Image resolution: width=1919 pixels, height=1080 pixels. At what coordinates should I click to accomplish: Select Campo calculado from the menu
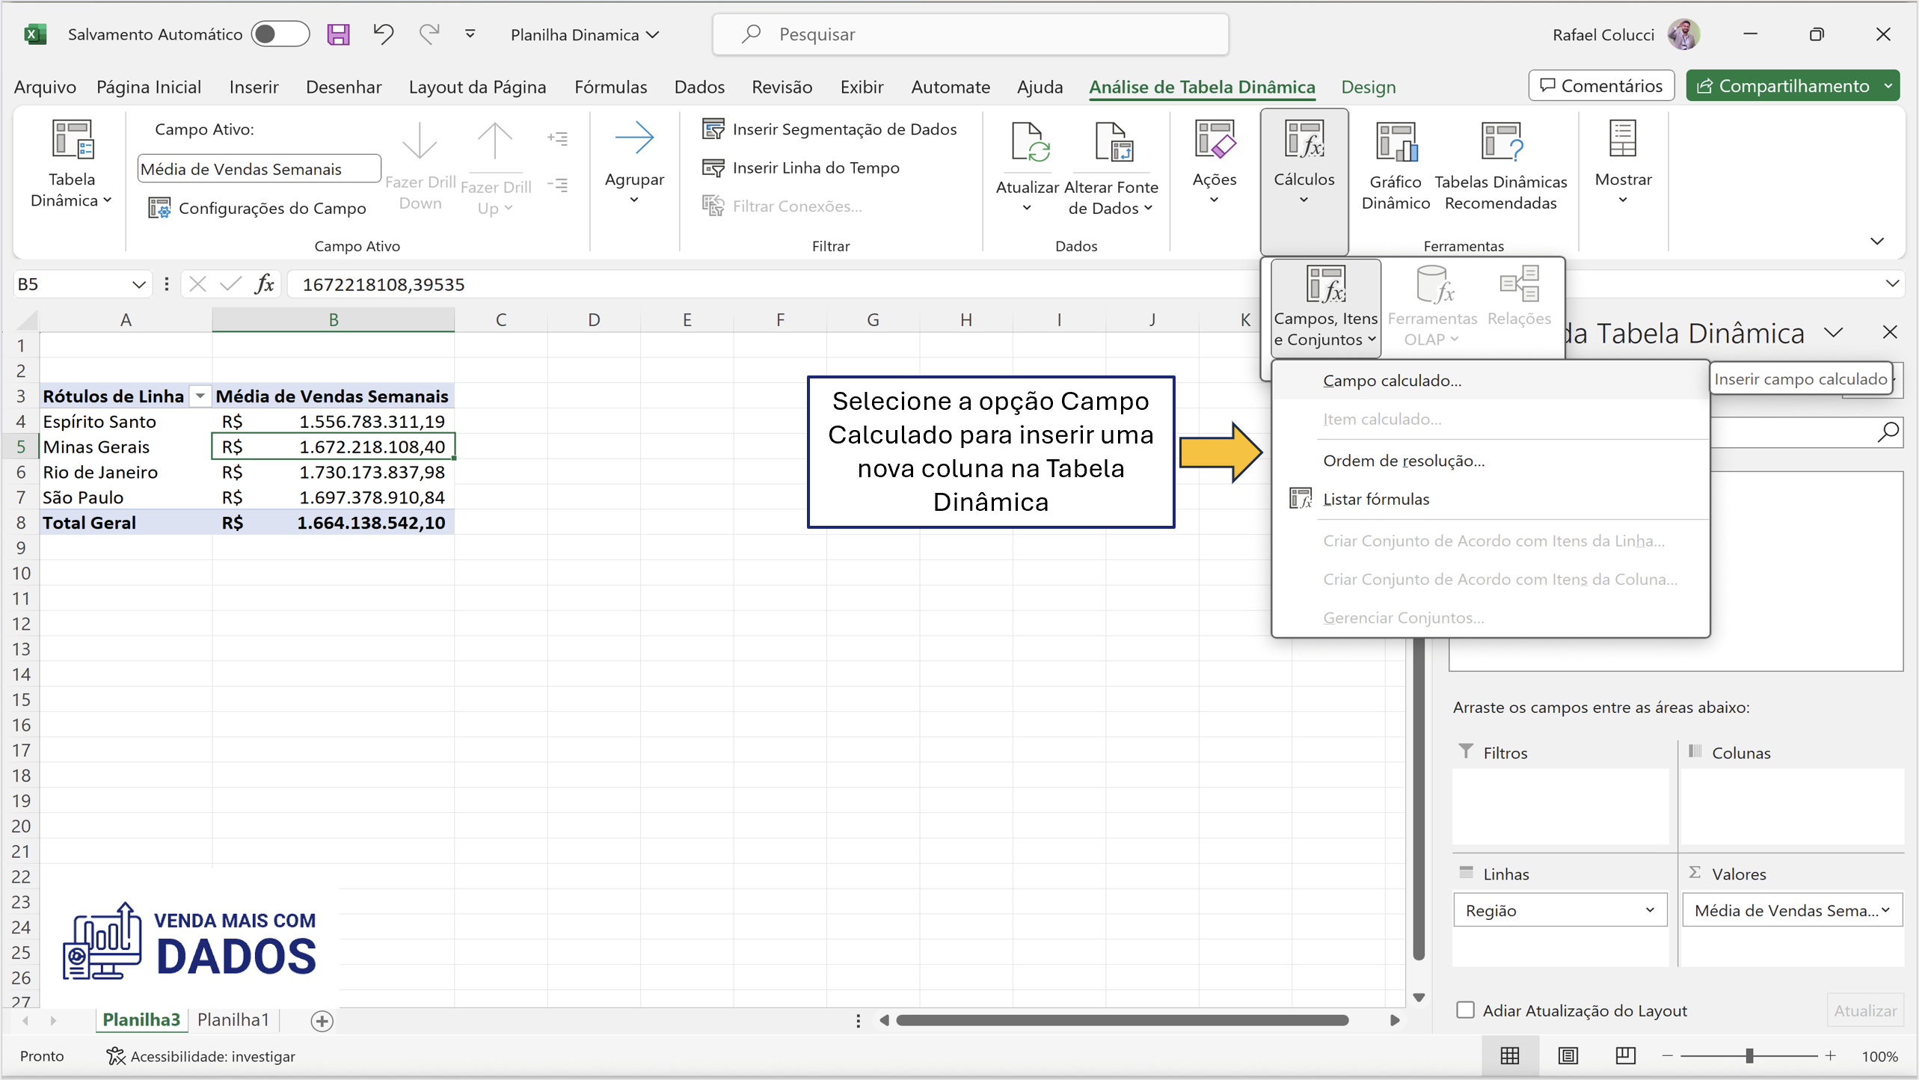pos(1392,380)
